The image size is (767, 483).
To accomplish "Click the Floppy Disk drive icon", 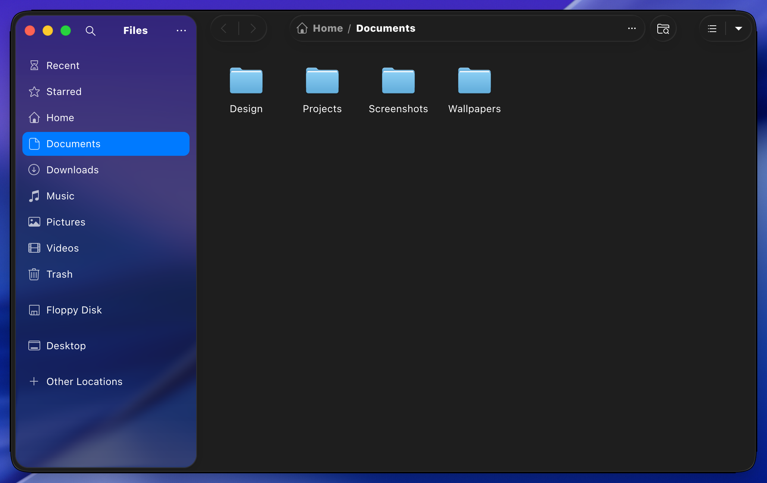I will click(34, 310).
